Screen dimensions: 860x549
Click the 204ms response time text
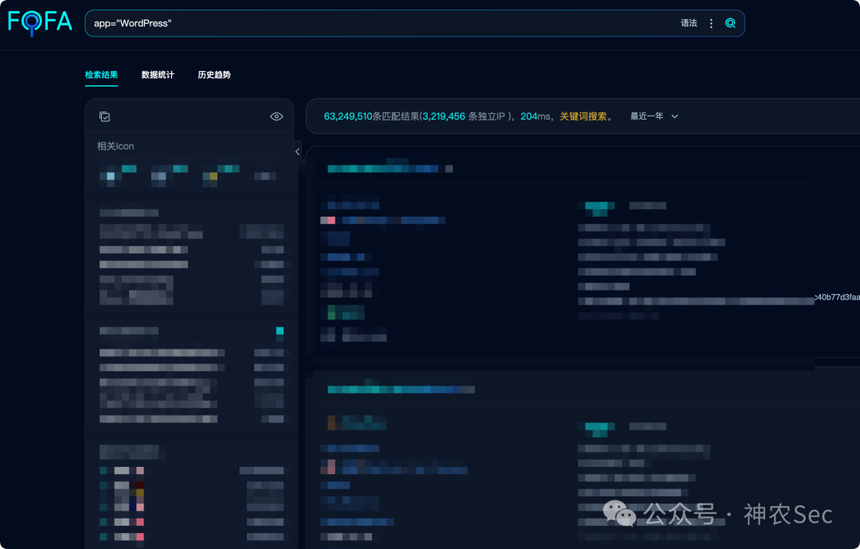click(535, 116)
